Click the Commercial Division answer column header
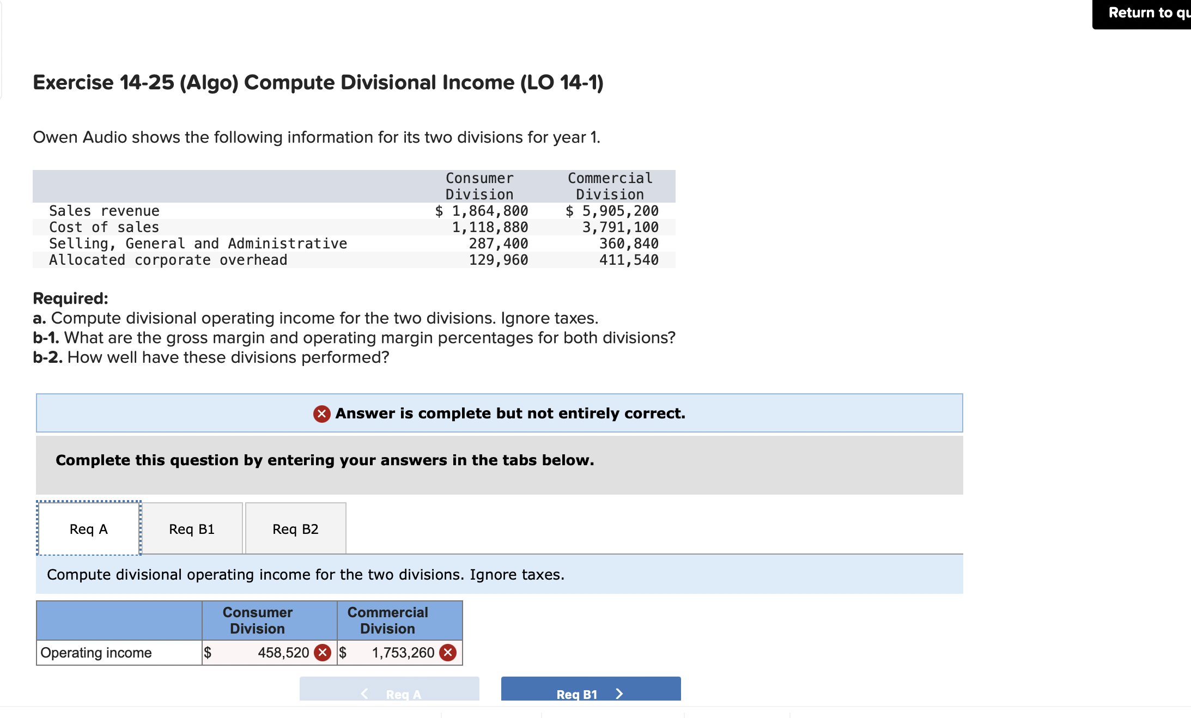 [388, 620]
